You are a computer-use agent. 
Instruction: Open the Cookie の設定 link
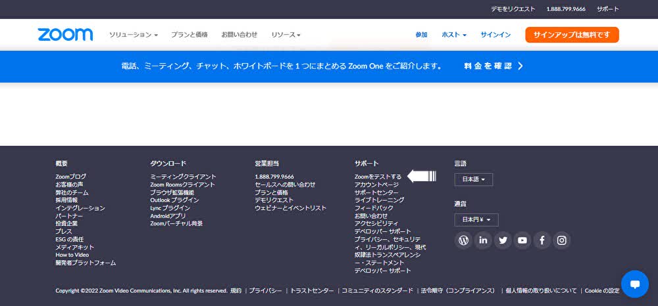(602, 290)
